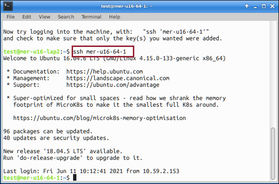The image size is (279, 184).
Task: Open the Terminal menu
Action: [x=92, y=17]
